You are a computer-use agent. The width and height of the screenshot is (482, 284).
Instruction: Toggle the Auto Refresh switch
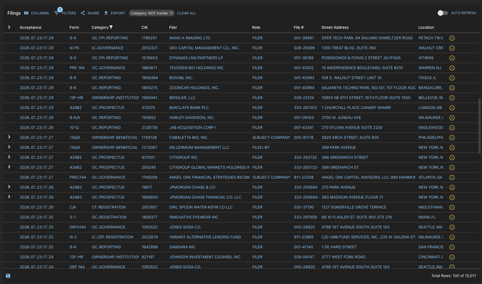click(x=442, y=13)
